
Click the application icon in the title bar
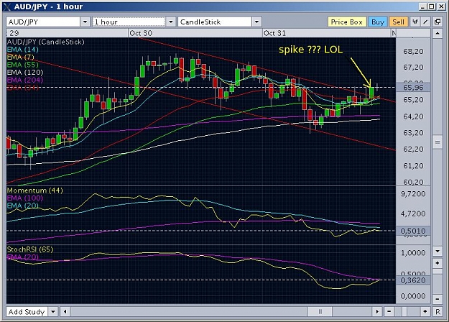click(x=7, y=6)
